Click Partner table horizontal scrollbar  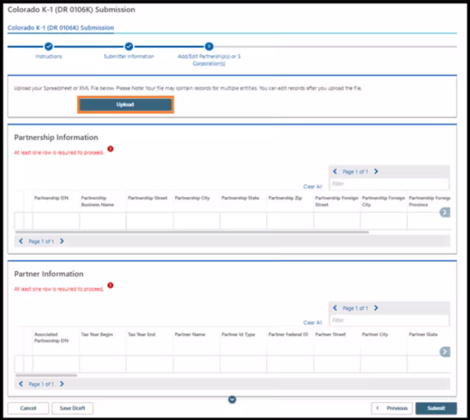click(x=46, y=375)
